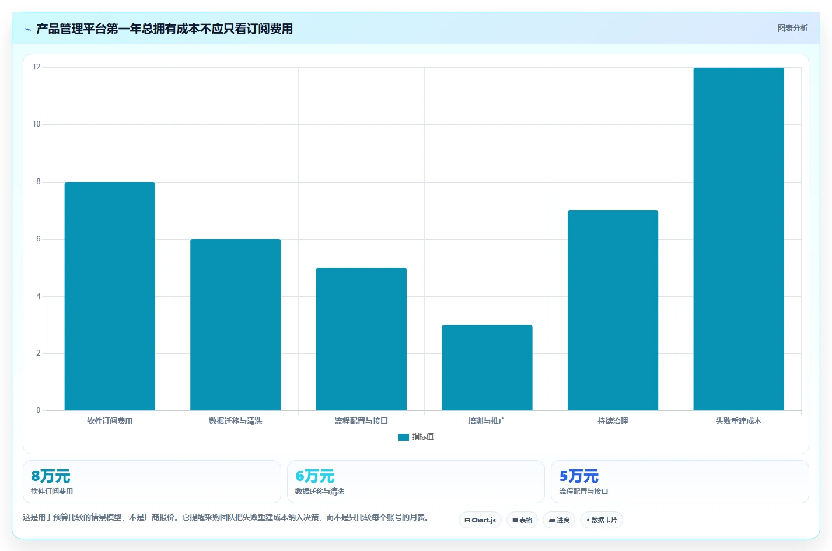Click the 表格 tag
832x551 pixels.
(x=522, y=520)
